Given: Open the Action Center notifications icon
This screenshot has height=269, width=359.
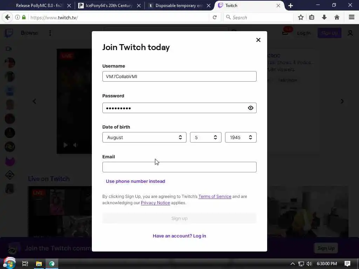Looking at the screenshot, I should (347, 264).
